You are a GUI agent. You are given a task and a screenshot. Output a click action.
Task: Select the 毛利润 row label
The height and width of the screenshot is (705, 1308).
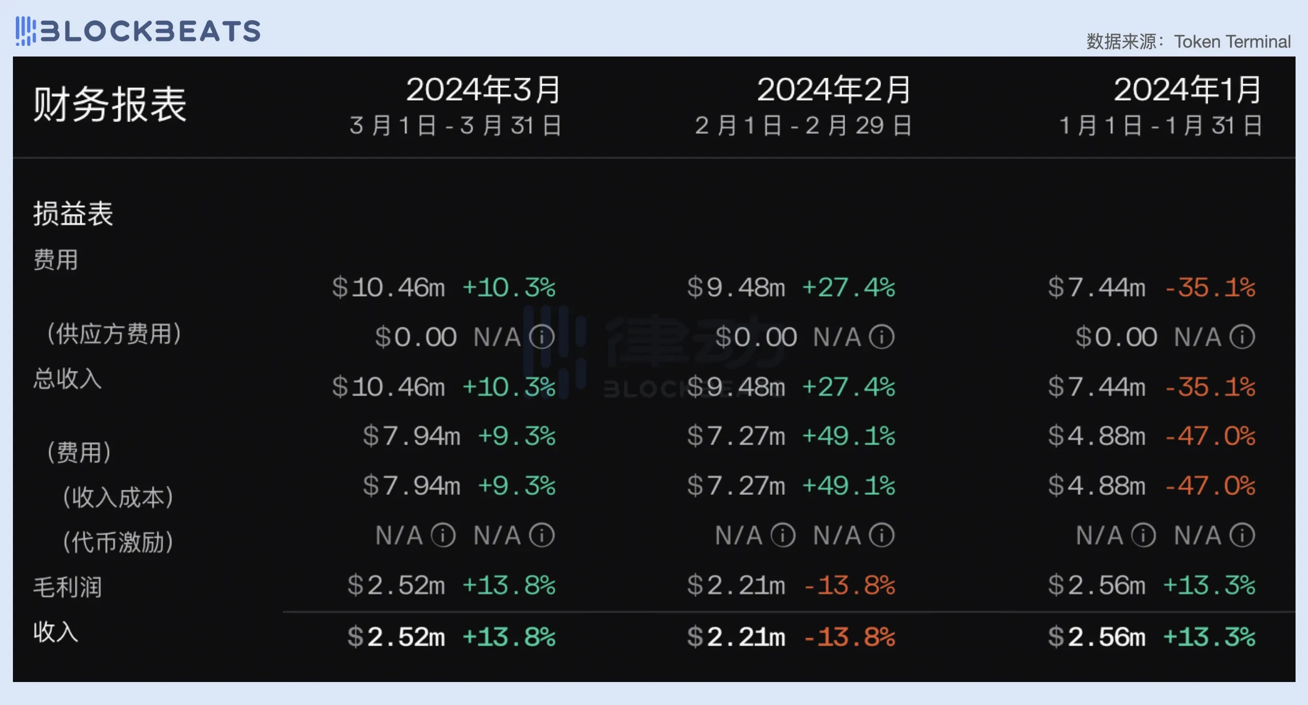click(x=68, y=587)
